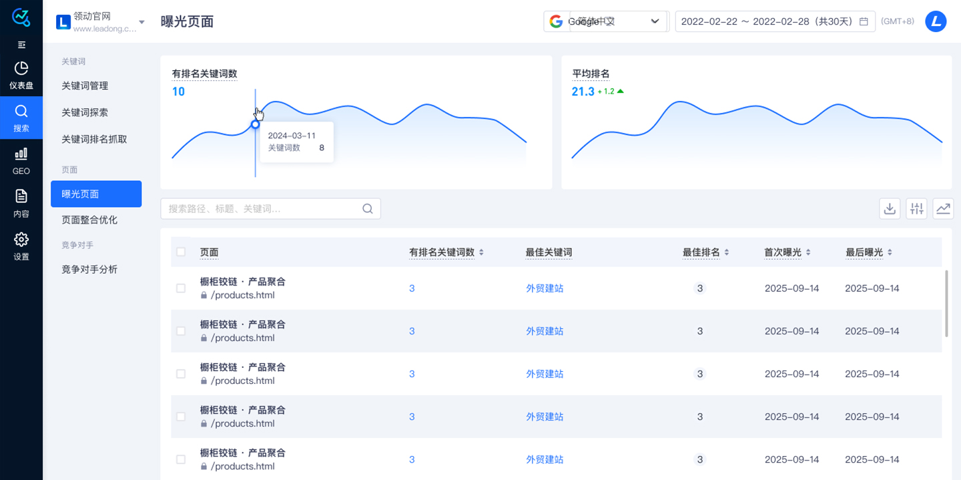The image size is (961, 480).
Task: Click the trend line chart icon button
Action: [944, 208]
